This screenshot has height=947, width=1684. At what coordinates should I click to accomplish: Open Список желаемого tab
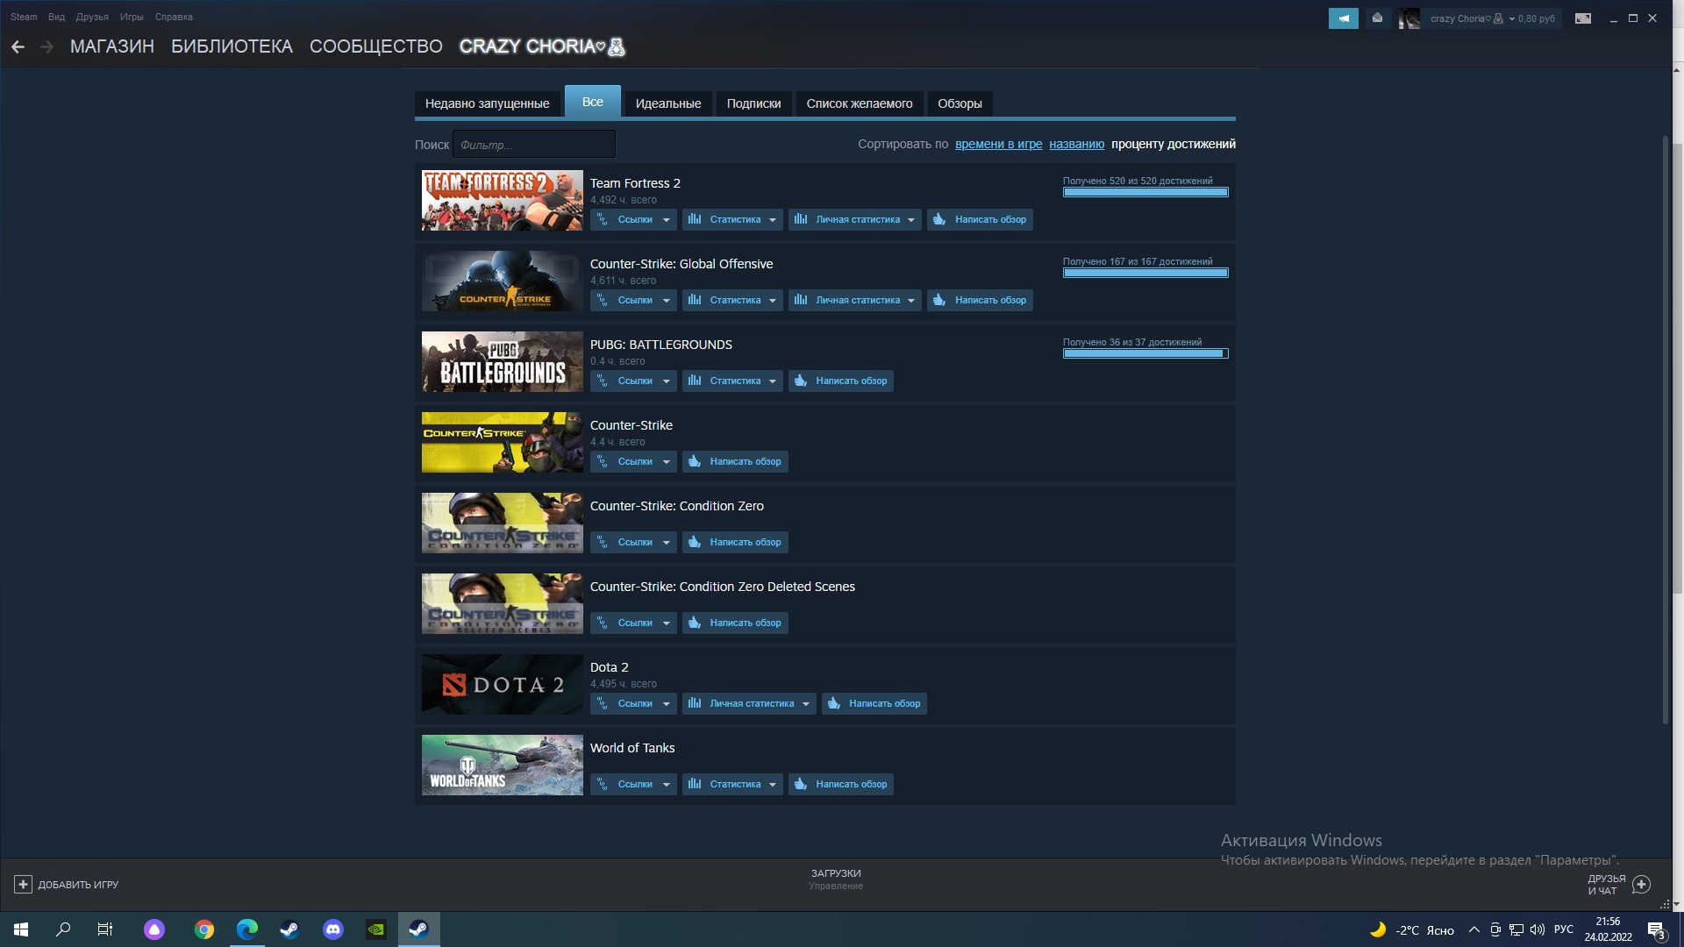860,103
